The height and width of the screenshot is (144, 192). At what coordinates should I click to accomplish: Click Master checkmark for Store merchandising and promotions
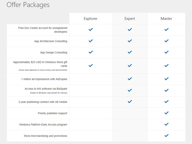[166, 135]
